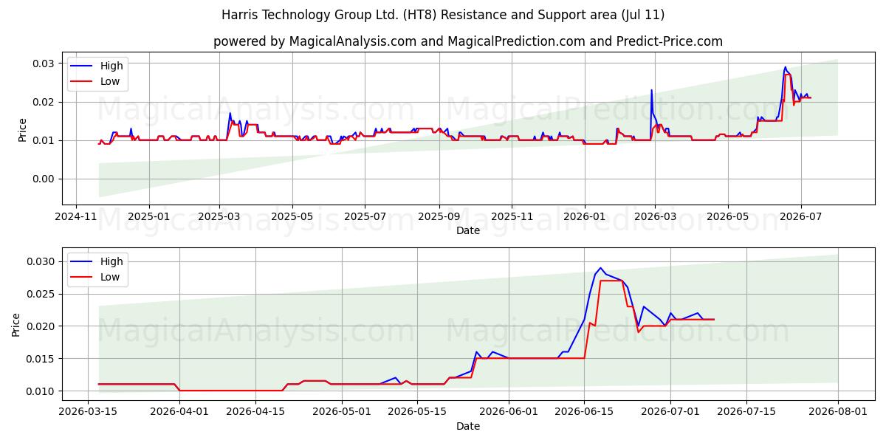Viewport: 886px width, 443px height.
Task: Click the '2026-08-01' label on bottom chart
Action: (838, 413)
